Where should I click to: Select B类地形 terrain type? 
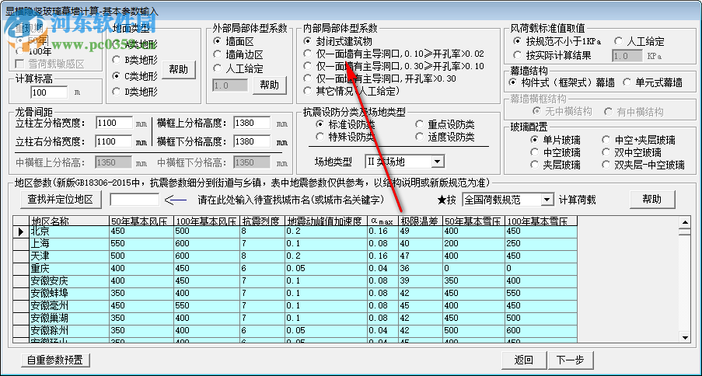[x=134, y=60]
